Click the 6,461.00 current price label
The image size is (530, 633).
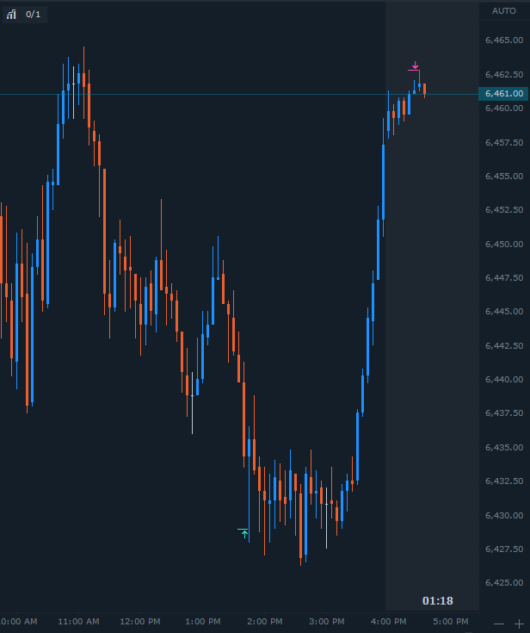[503, 94]
